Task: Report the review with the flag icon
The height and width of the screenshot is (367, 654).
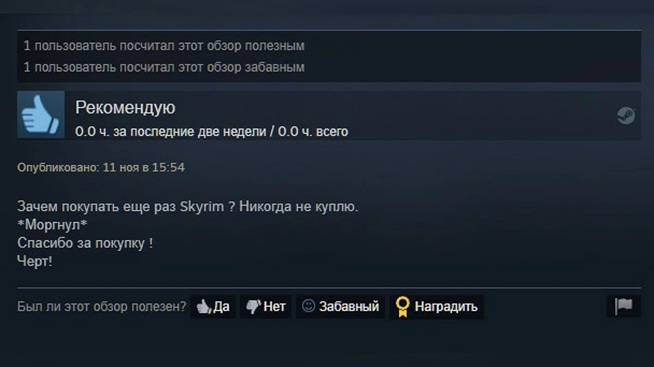Action: pos(623,306)
